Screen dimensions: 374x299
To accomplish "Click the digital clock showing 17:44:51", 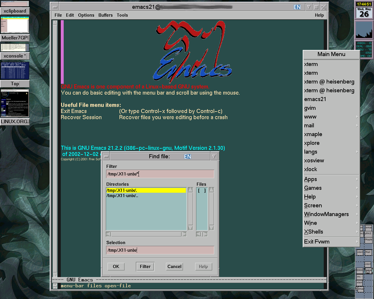I will 364,4.
